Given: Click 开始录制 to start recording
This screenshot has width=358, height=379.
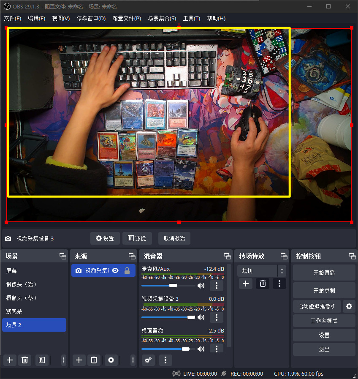Looking at the screenshot, I should click(x=324, y=290).
